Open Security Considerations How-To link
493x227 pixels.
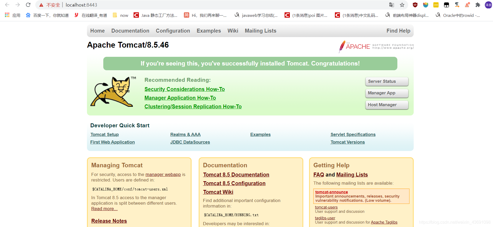184,89
